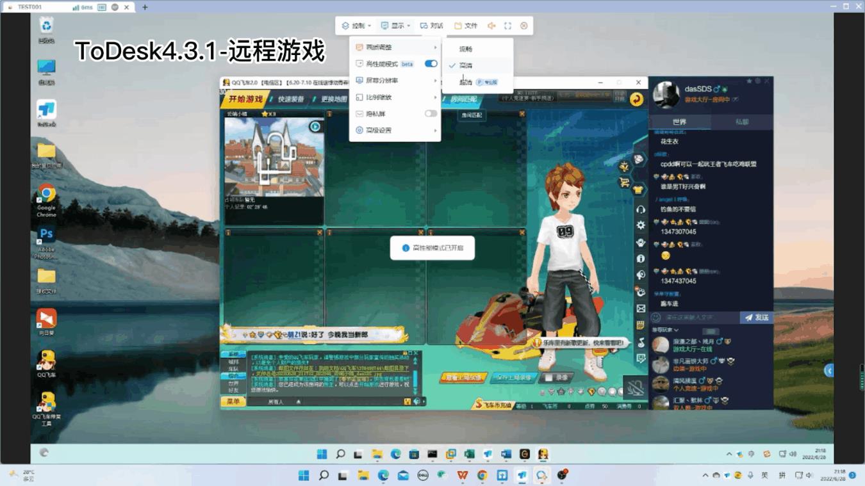Click the local Windows Start button
This screenshot has height=486, width=865.
tap(304, 475)
